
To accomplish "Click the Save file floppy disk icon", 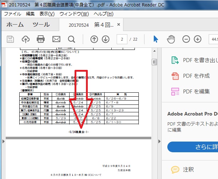I will pos(11,39).
